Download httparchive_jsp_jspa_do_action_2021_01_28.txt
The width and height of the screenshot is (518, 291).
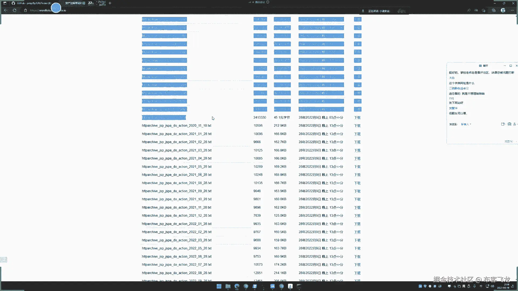(357, 134)
